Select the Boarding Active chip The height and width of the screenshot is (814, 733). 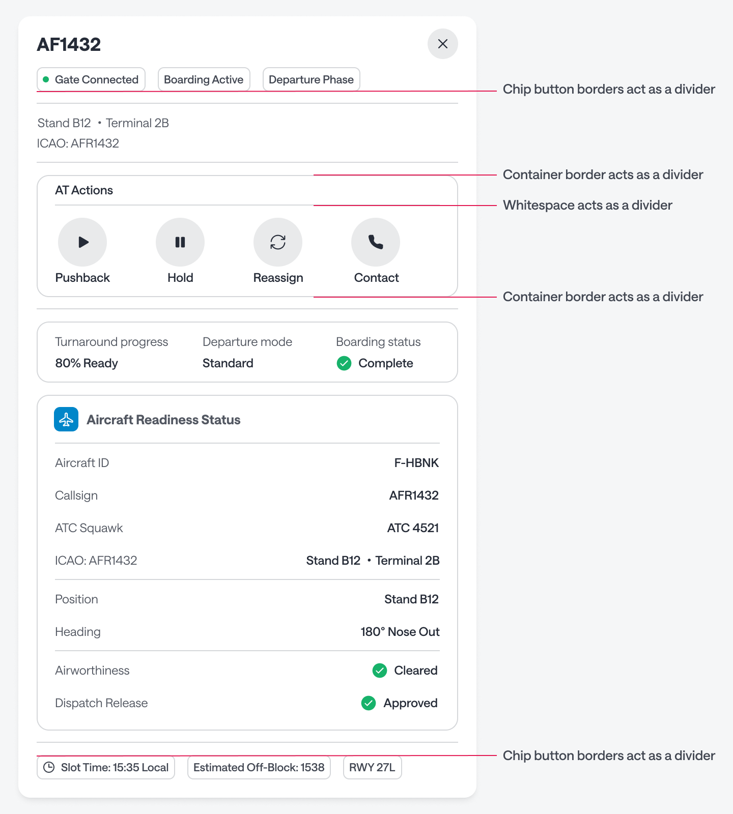click(x=204, y=79)
